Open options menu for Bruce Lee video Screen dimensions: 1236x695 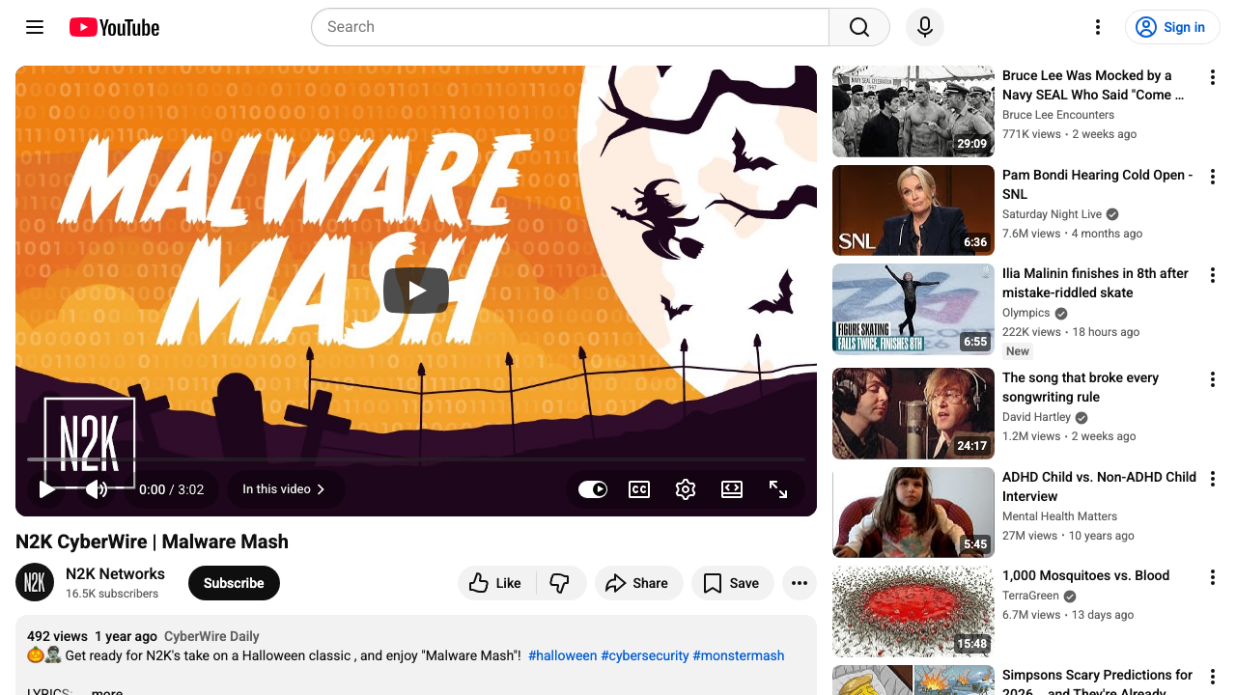[x=1213, y=77]
